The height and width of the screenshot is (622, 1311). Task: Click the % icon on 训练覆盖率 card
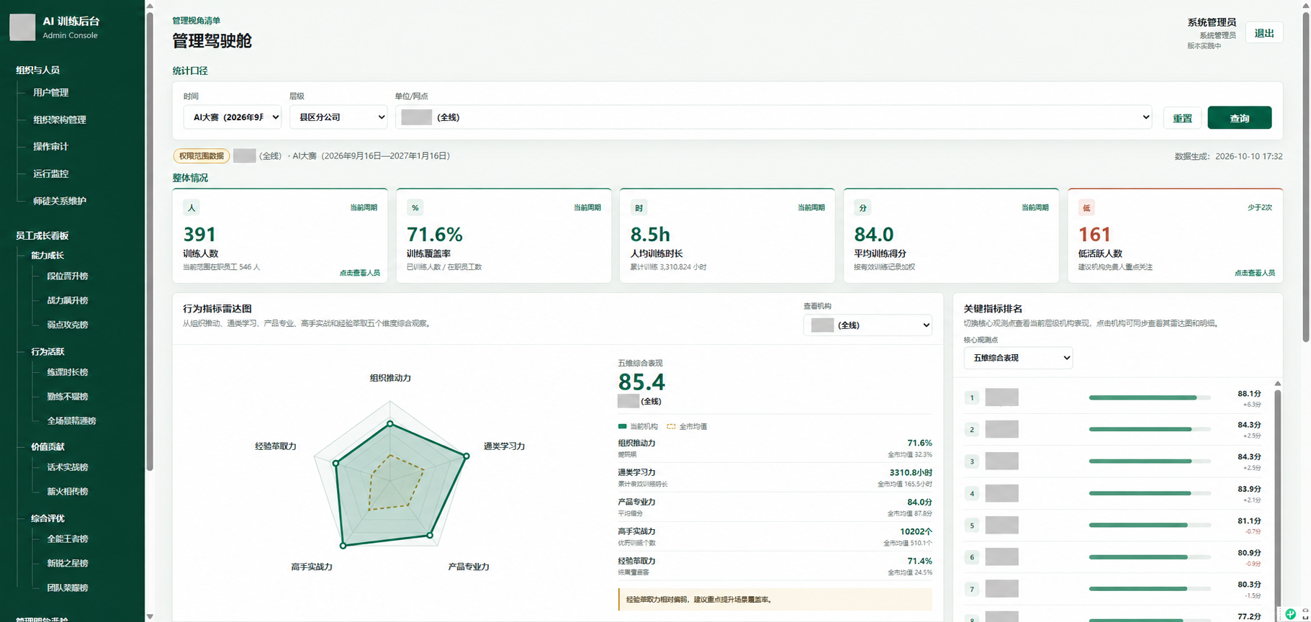pos(415,208)
